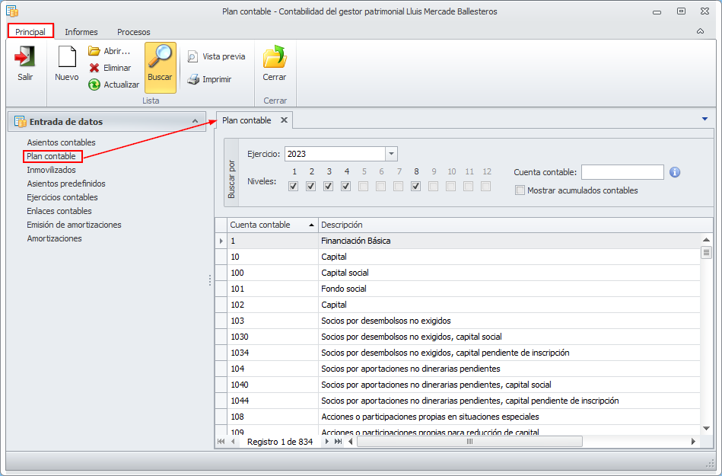Click the Cuenta contable input field
The image size is (722, 476).
point(622,172)
